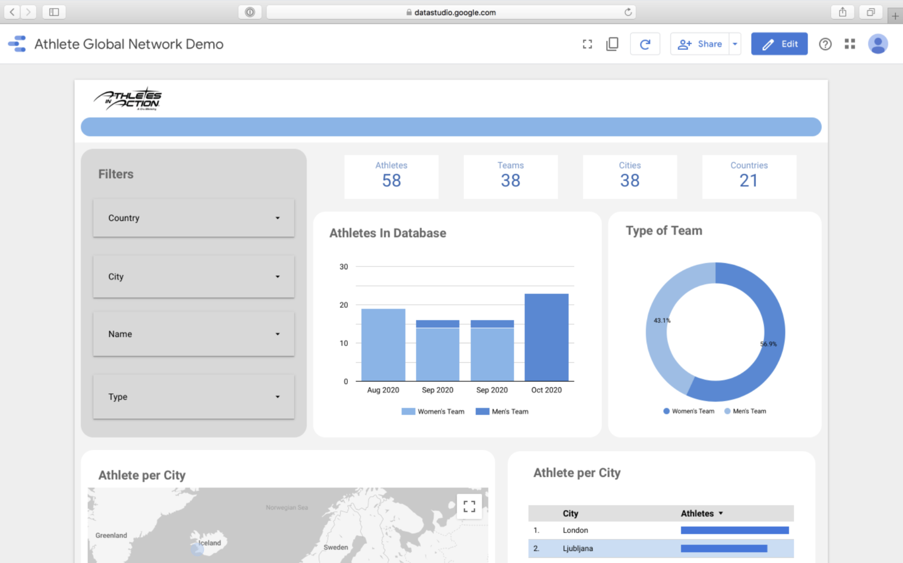Expand the map to fullscreen
Screen dimensions: 903x563
click(x=469, y=507)
